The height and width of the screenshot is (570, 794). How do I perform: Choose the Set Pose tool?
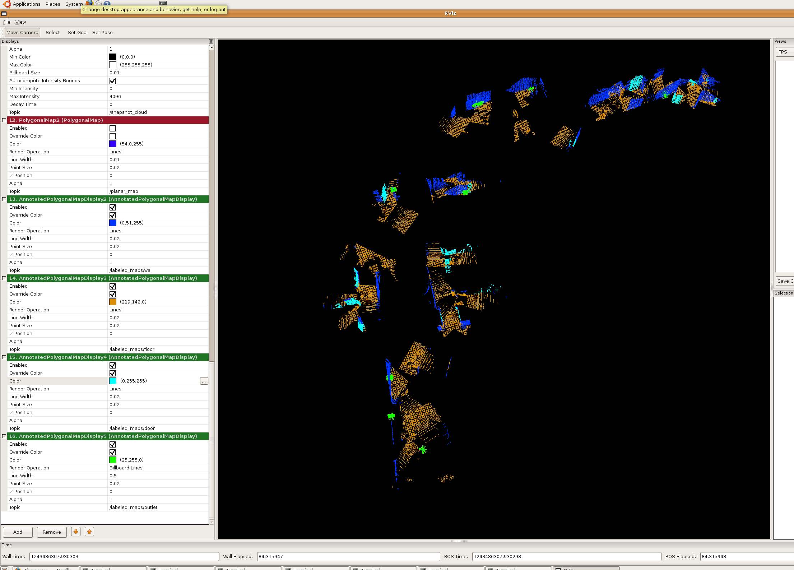102,32
